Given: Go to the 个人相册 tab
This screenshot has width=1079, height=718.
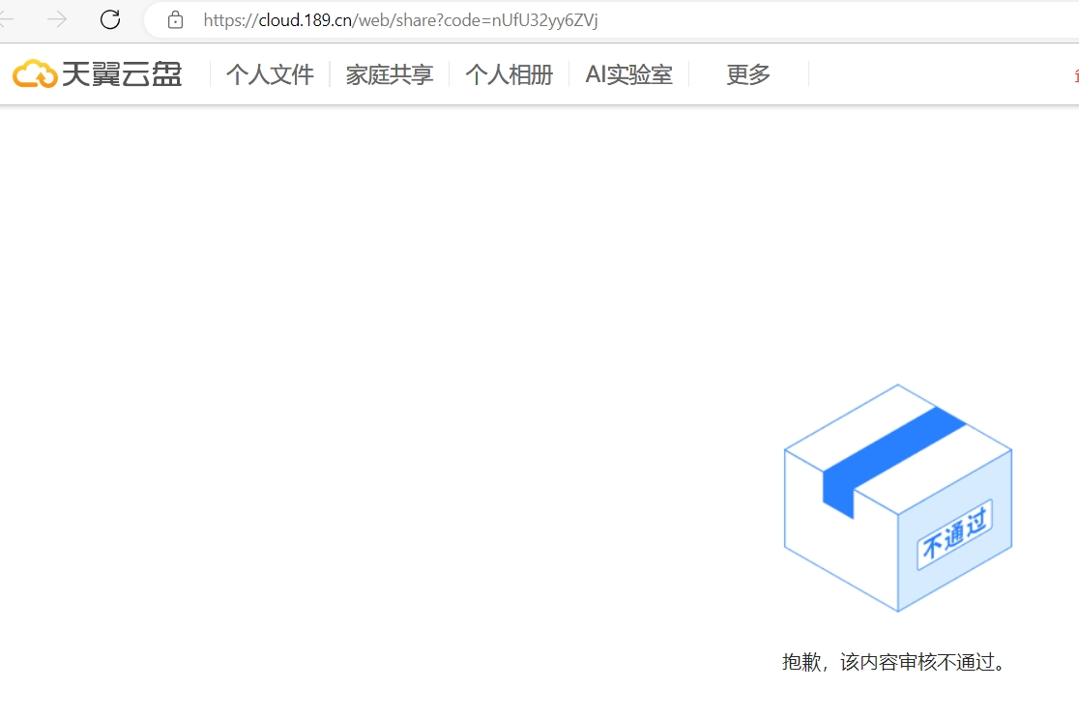Looking at the screenshot, I should point(510,74).
